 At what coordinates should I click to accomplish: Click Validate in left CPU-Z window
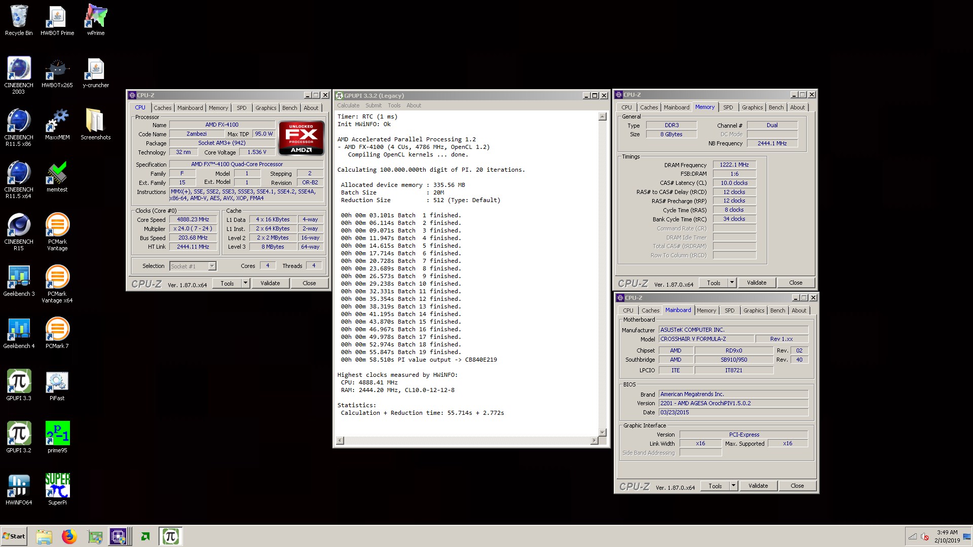click(270, 283)
